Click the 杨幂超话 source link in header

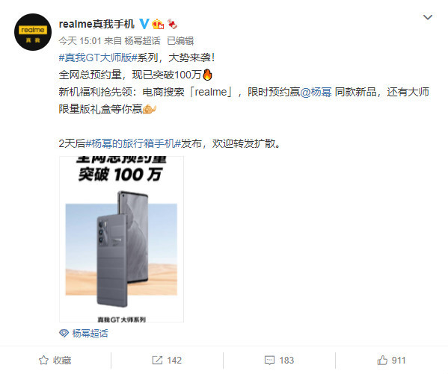(142, 41)
